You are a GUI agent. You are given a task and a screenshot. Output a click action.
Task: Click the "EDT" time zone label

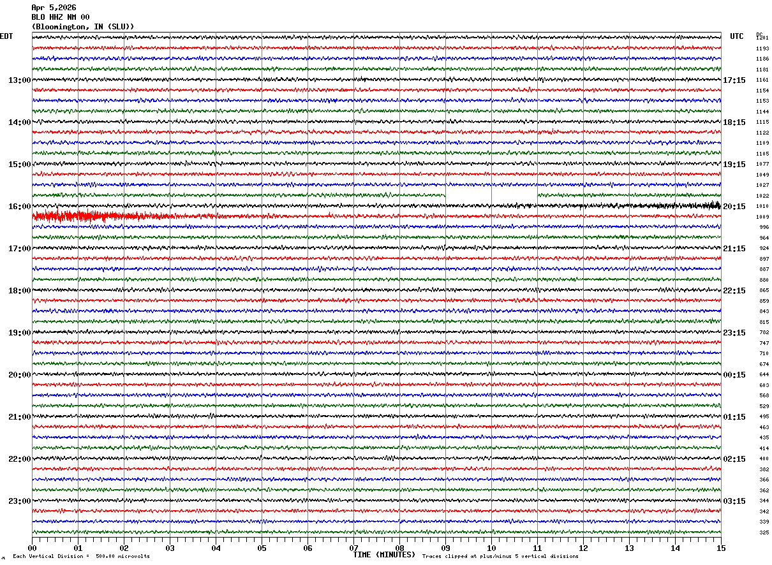[6, 36]
